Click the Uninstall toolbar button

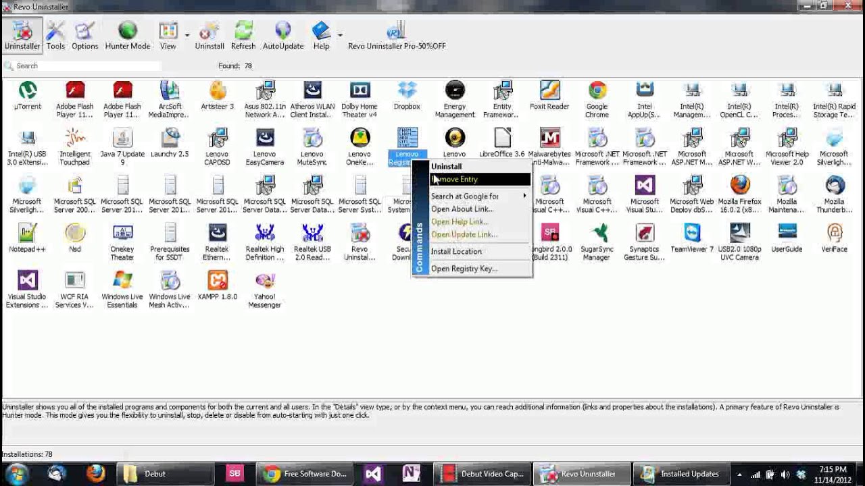coord(209,36)
